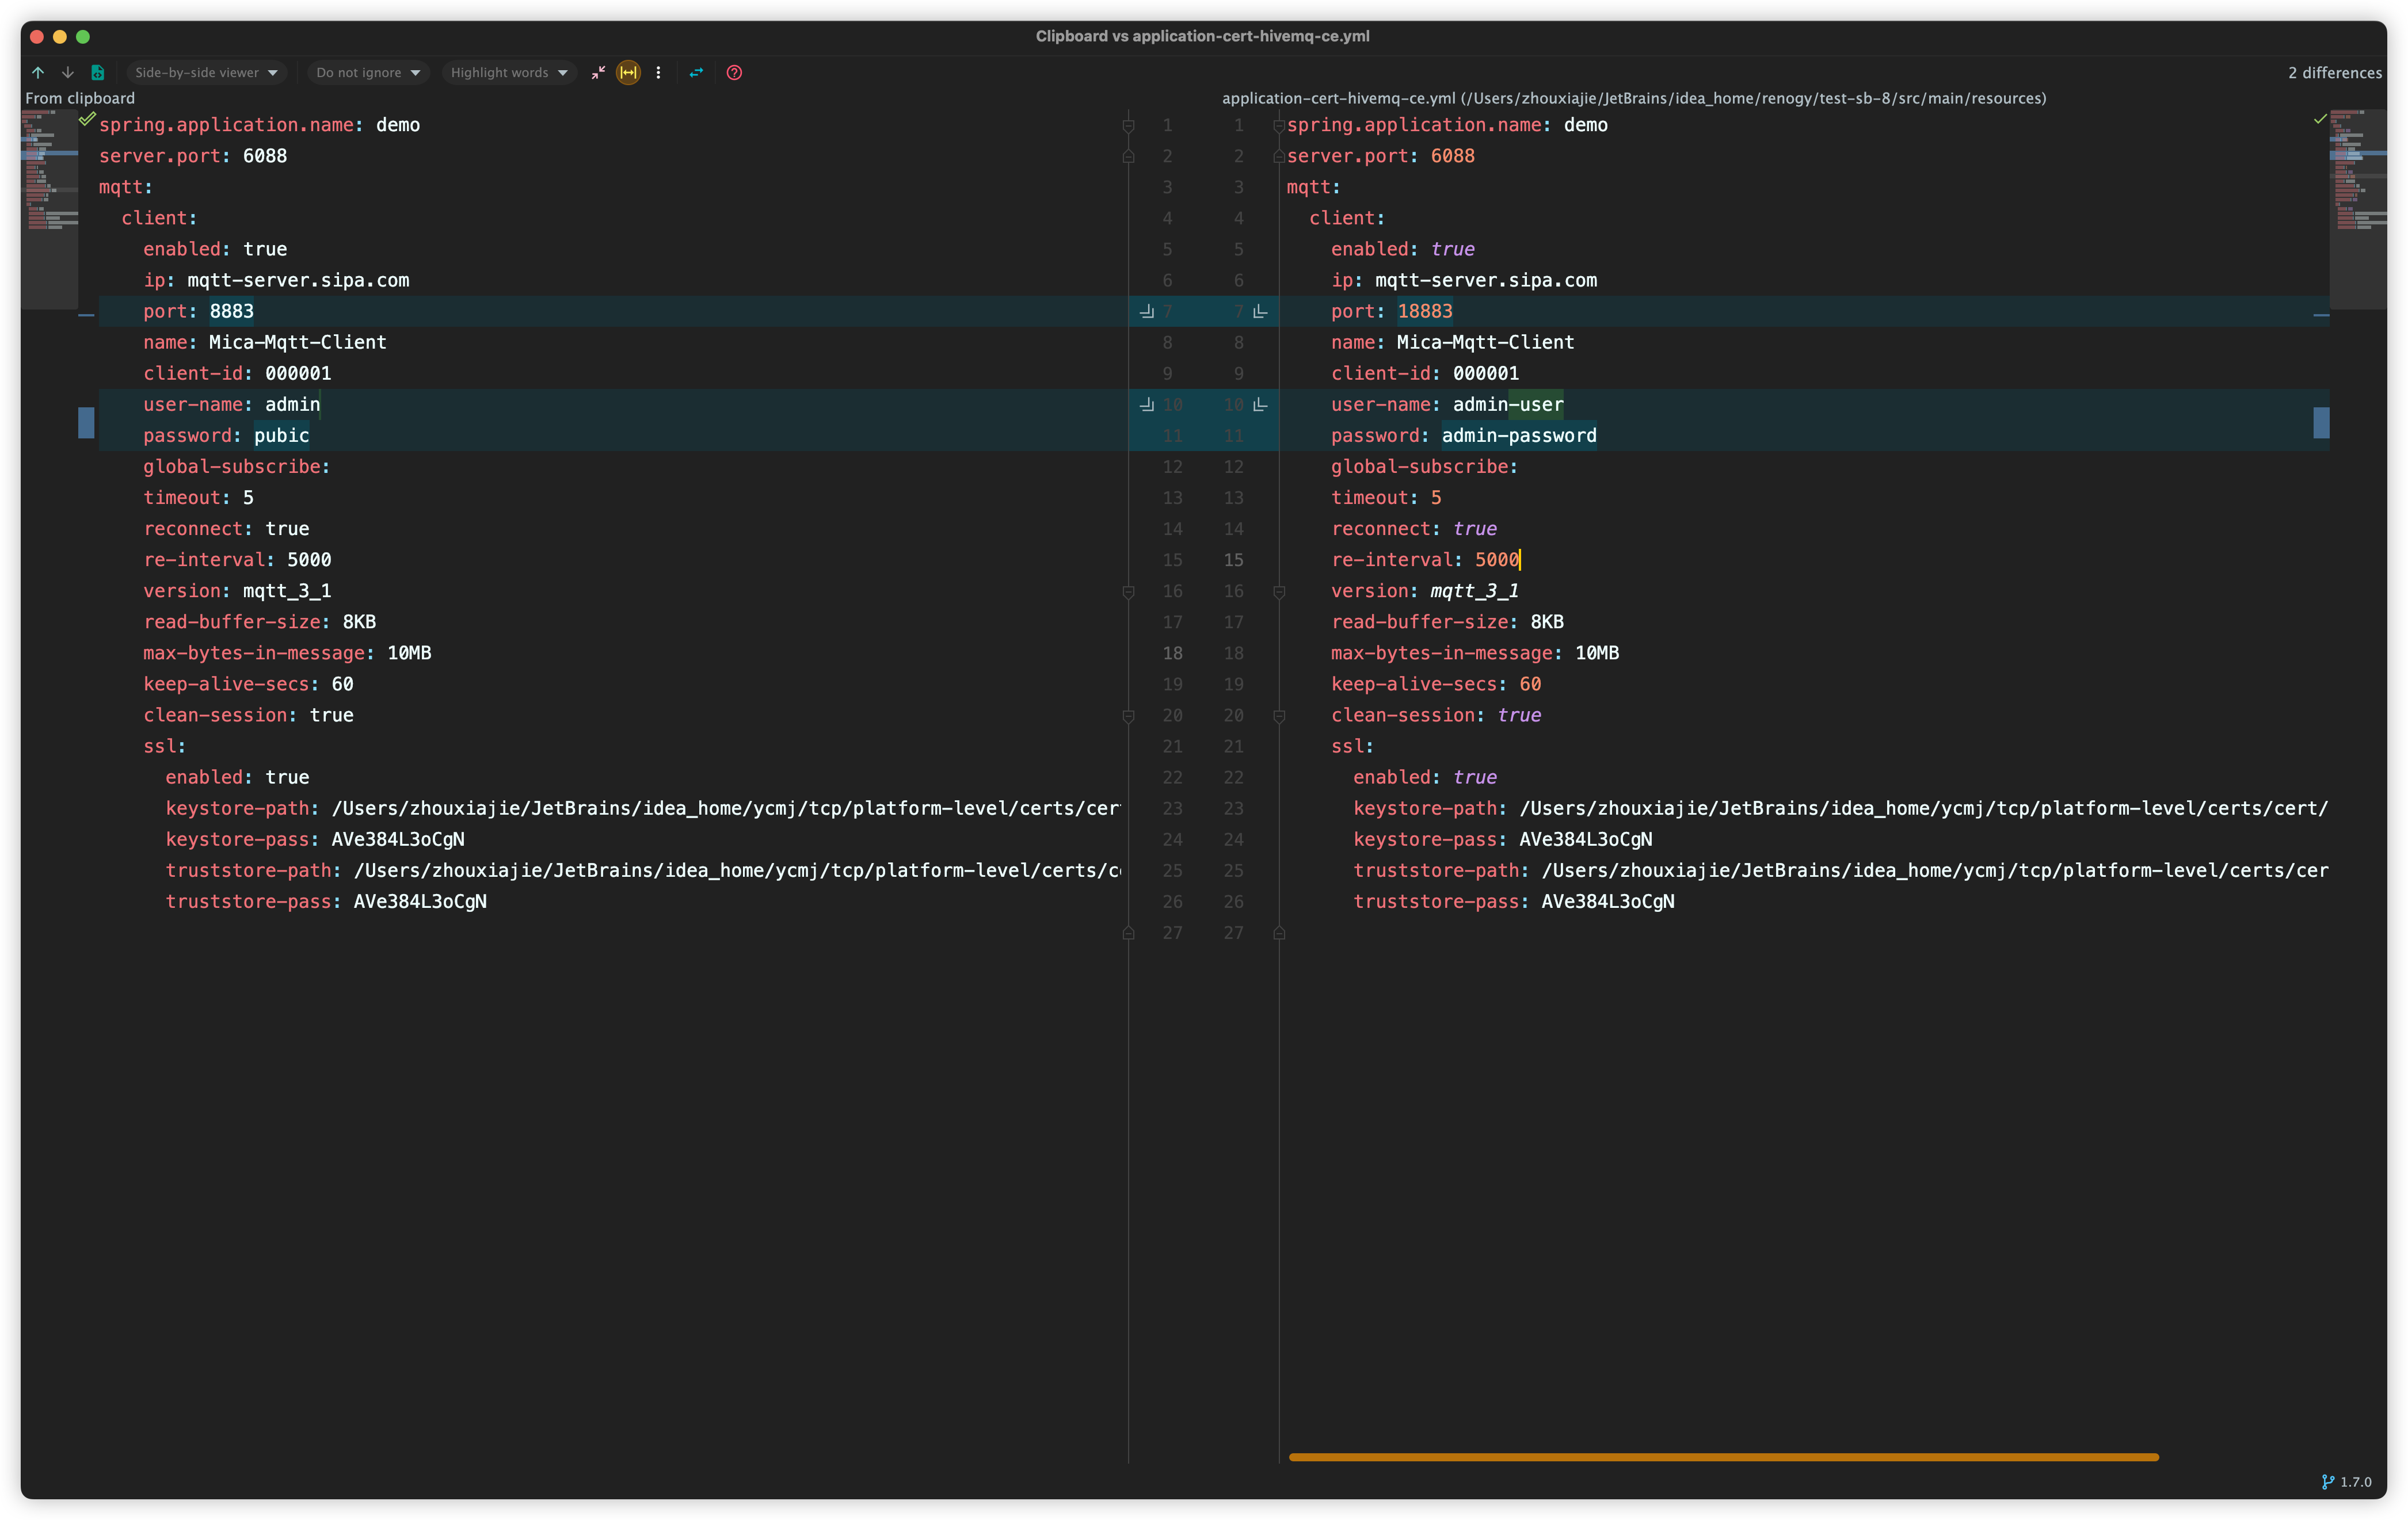Collapse left pane fold marker at line 2
This screenshot has height=1520, width=2408.
coord(1128,156)
